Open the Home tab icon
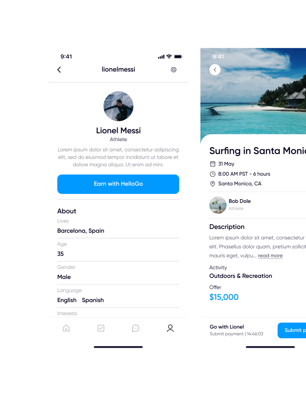The height and width of the screenshot is (399, 306). coord(66,328)
